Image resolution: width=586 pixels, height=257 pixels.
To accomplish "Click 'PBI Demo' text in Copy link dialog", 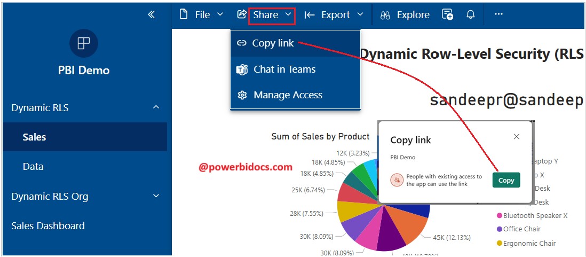I will tap(403, 158).
